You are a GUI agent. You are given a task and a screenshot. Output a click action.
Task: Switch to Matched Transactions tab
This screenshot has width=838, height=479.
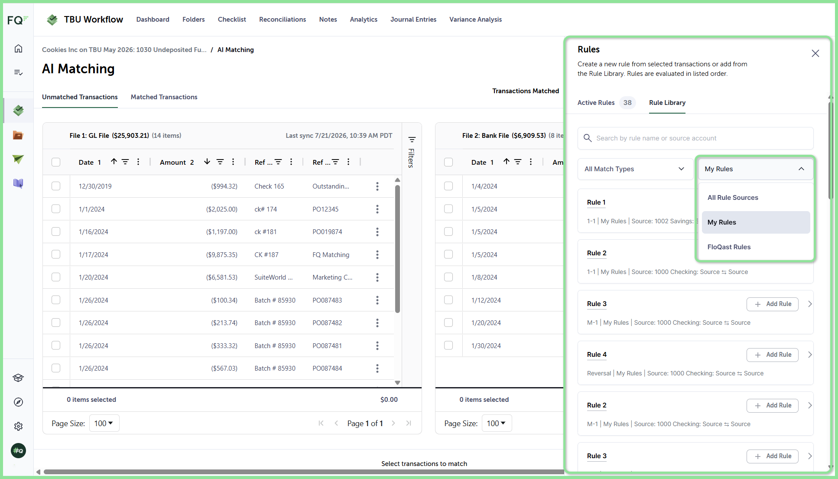click(164, 97)
